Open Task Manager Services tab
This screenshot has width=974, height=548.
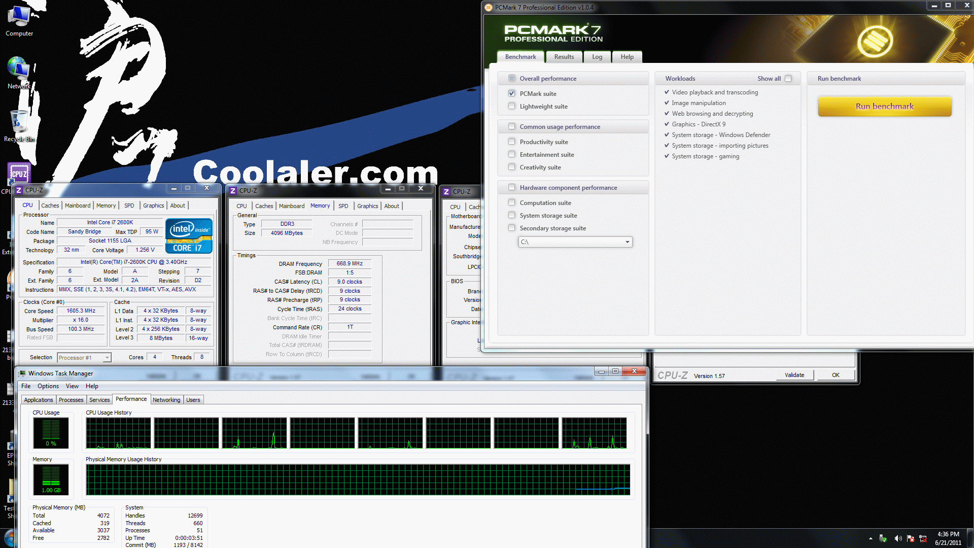coord(99,400)
